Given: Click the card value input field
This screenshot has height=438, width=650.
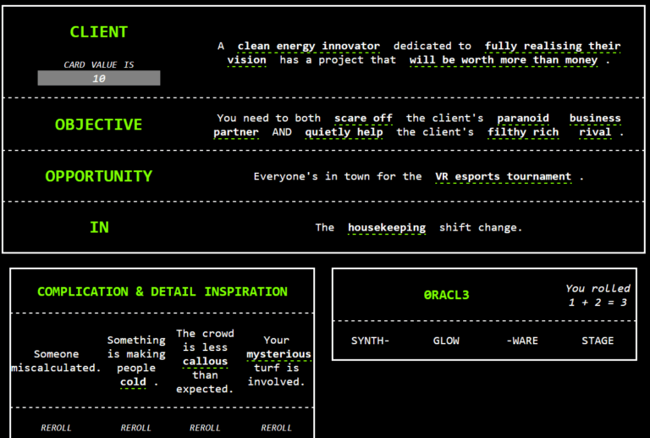Looking at the screenshot, I should tap(98, 78).
